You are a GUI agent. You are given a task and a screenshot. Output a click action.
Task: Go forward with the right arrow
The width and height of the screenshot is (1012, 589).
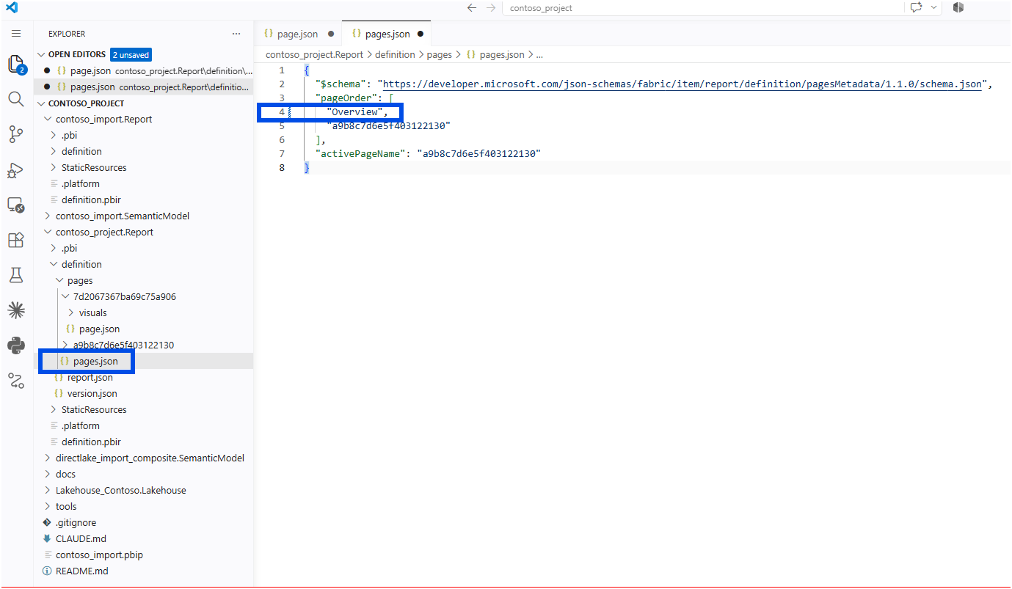coord(491,8)
